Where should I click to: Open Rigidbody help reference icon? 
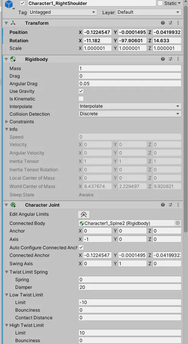tap(163, 59)
